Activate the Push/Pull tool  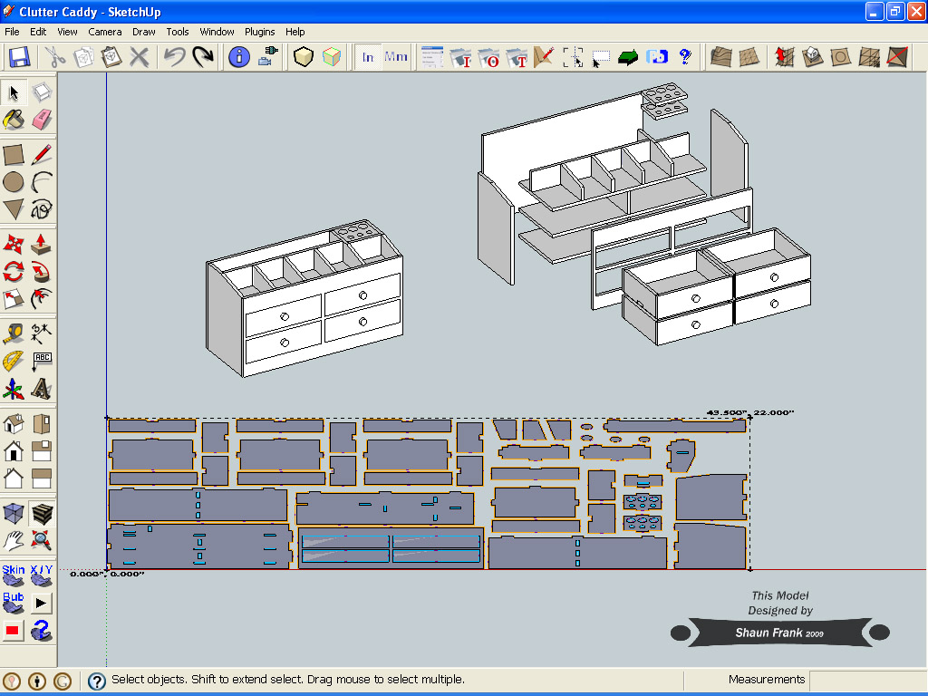coord(42,244)
